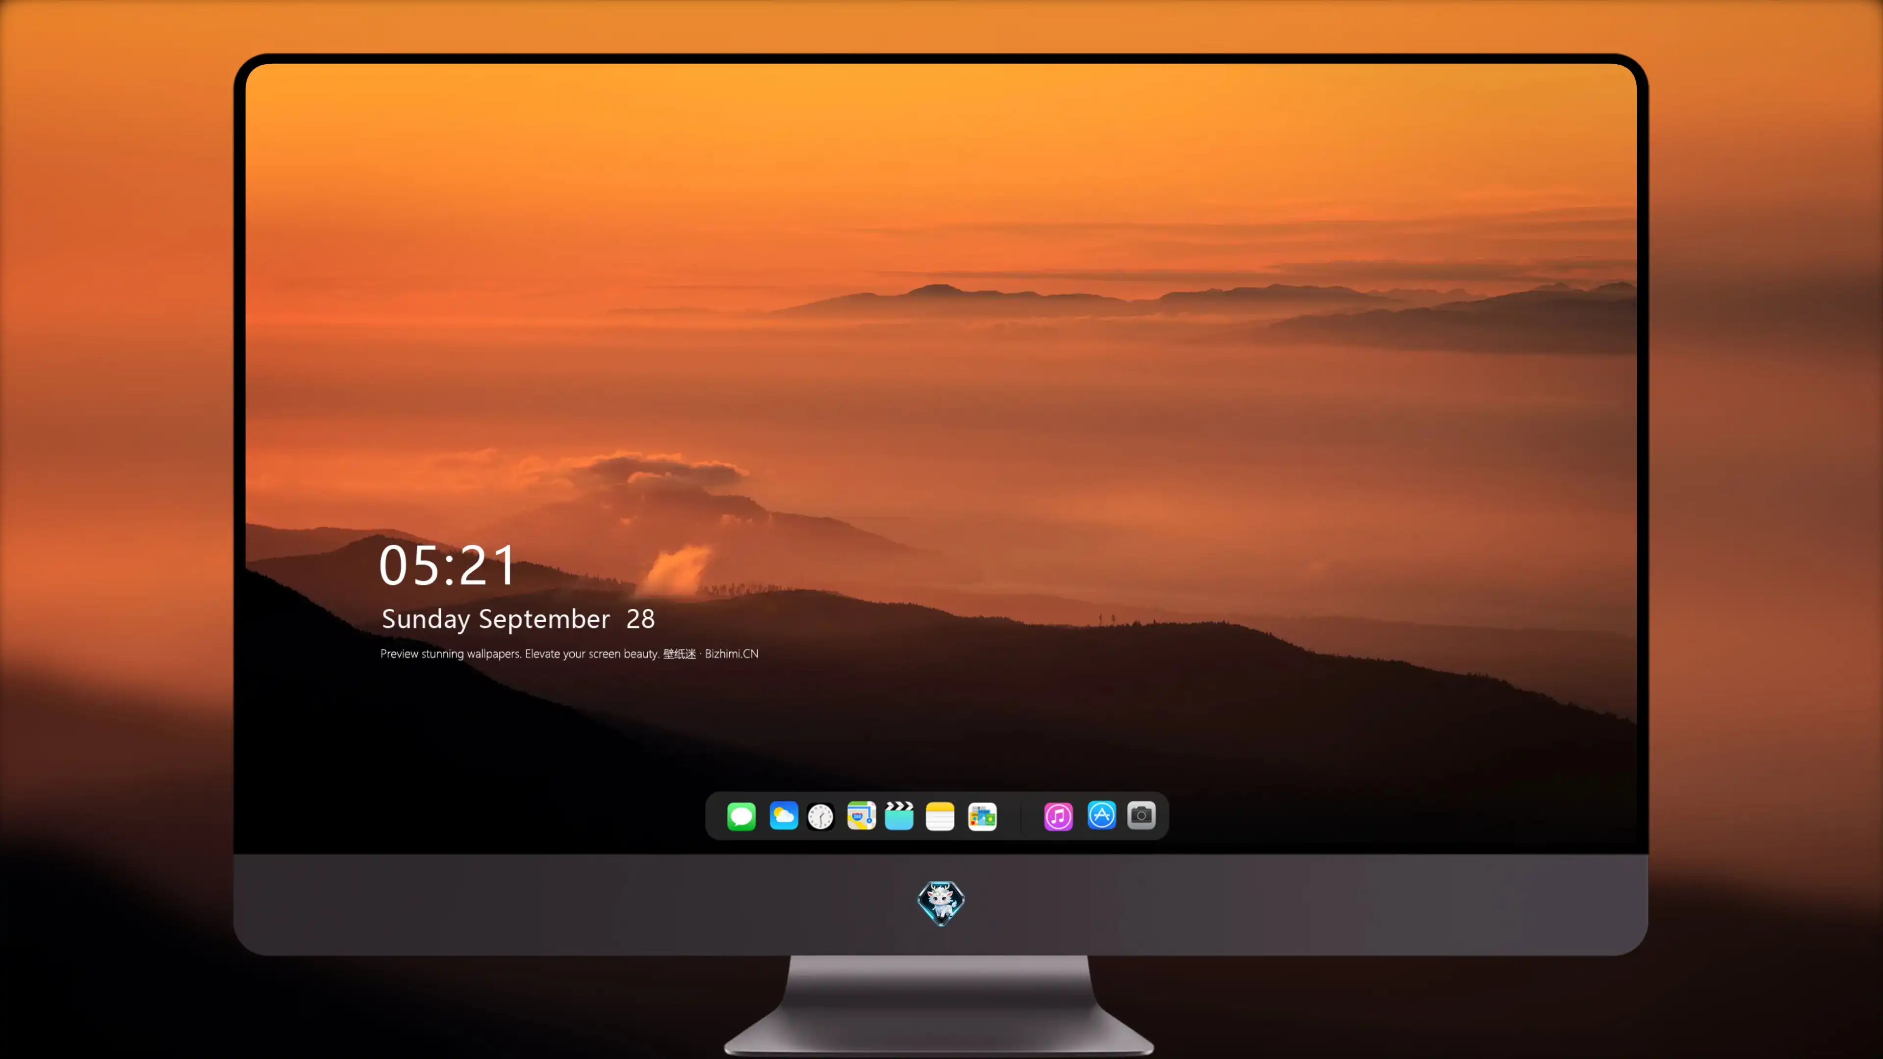
Task: Open the Messages app in the dock
Action: pyautogui.click(x=741, y=816)
